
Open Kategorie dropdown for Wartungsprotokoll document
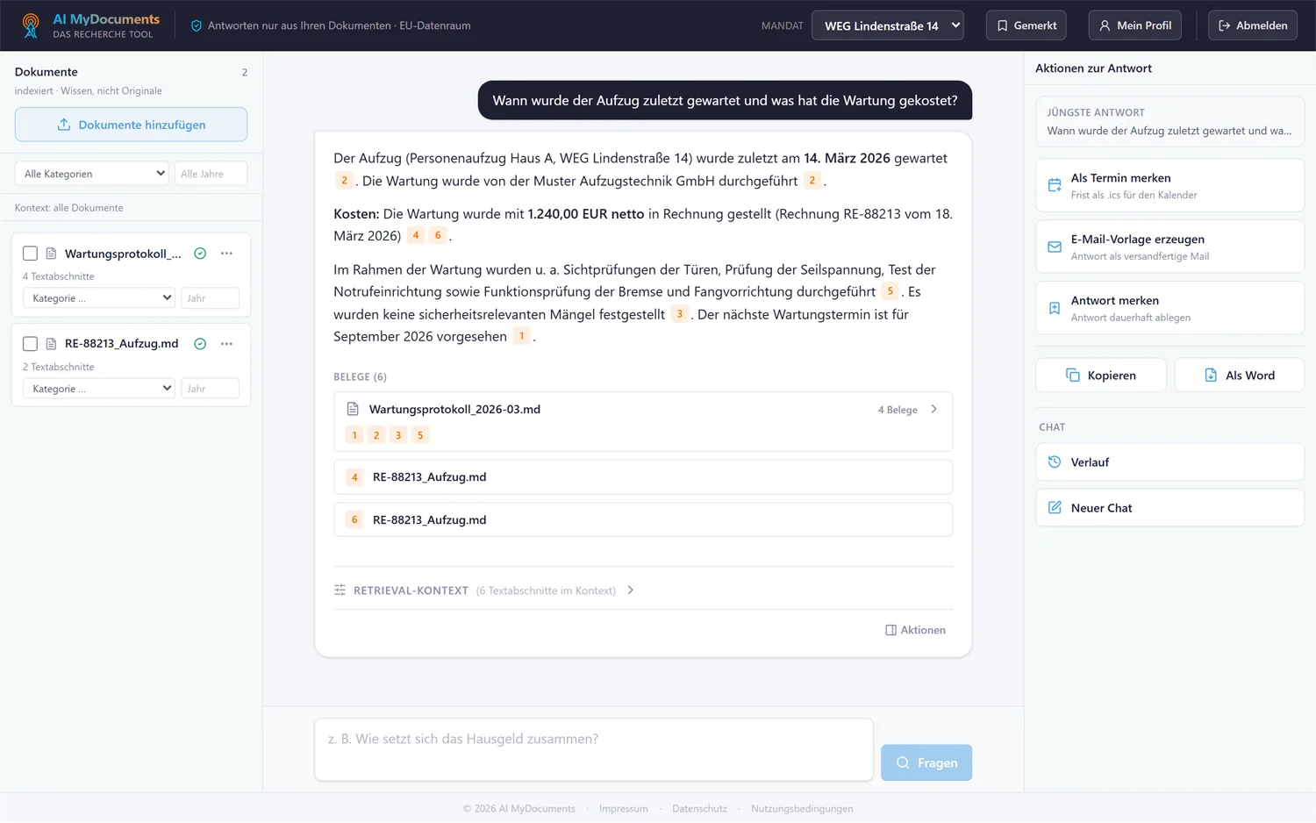(99, 298)
